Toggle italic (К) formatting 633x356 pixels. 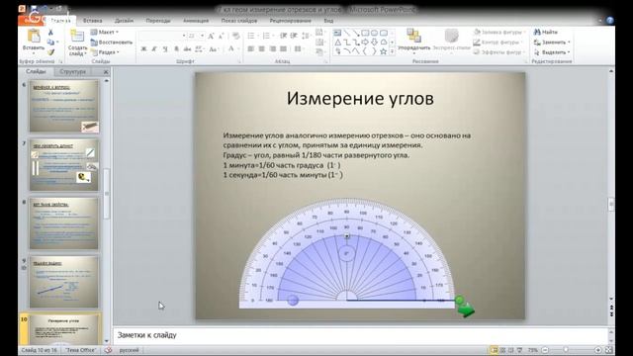154,48
